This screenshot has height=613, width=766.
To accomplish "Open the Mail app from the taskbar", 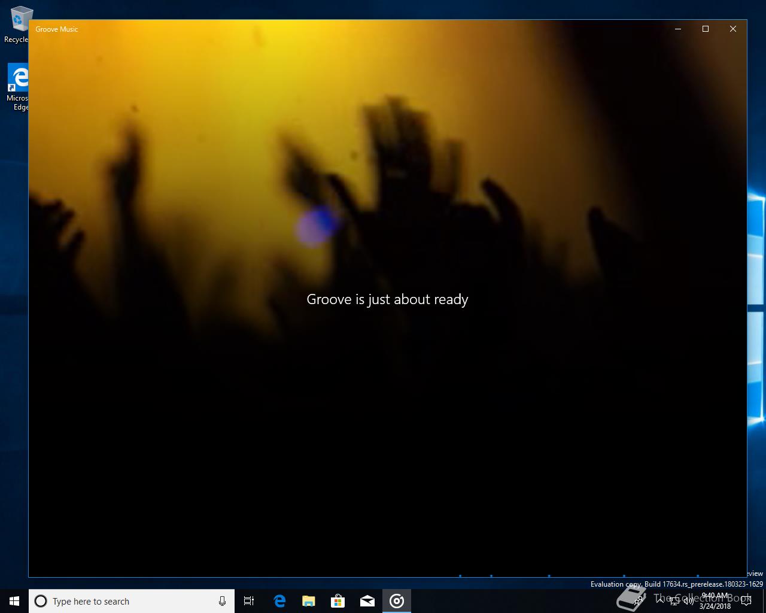I will pyautogui.click(x=367, y=601).
